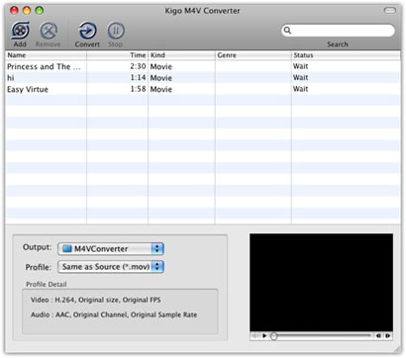Screen dimensions: 406x358
Task: Select the 'Easy Virtue' movie row
Action: 203,89
